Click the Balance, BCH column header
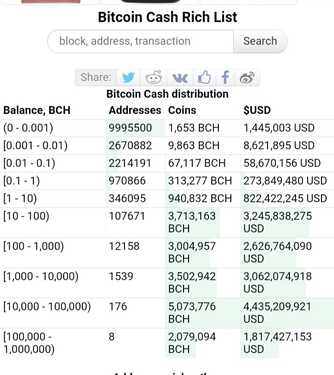Screen dimensions: 334x375 [x=37, y=110]
